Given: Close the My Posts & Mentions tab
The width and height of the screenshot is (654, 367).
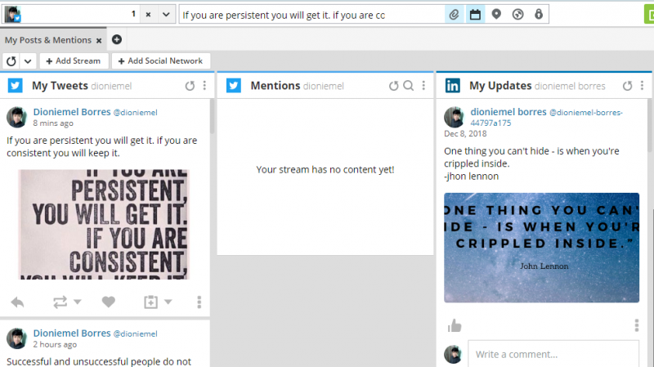Looking at the screenshot, I should (99, 40).
